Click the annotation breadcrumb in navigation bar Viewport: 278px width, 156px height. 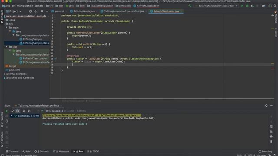(x=123, y=6)
